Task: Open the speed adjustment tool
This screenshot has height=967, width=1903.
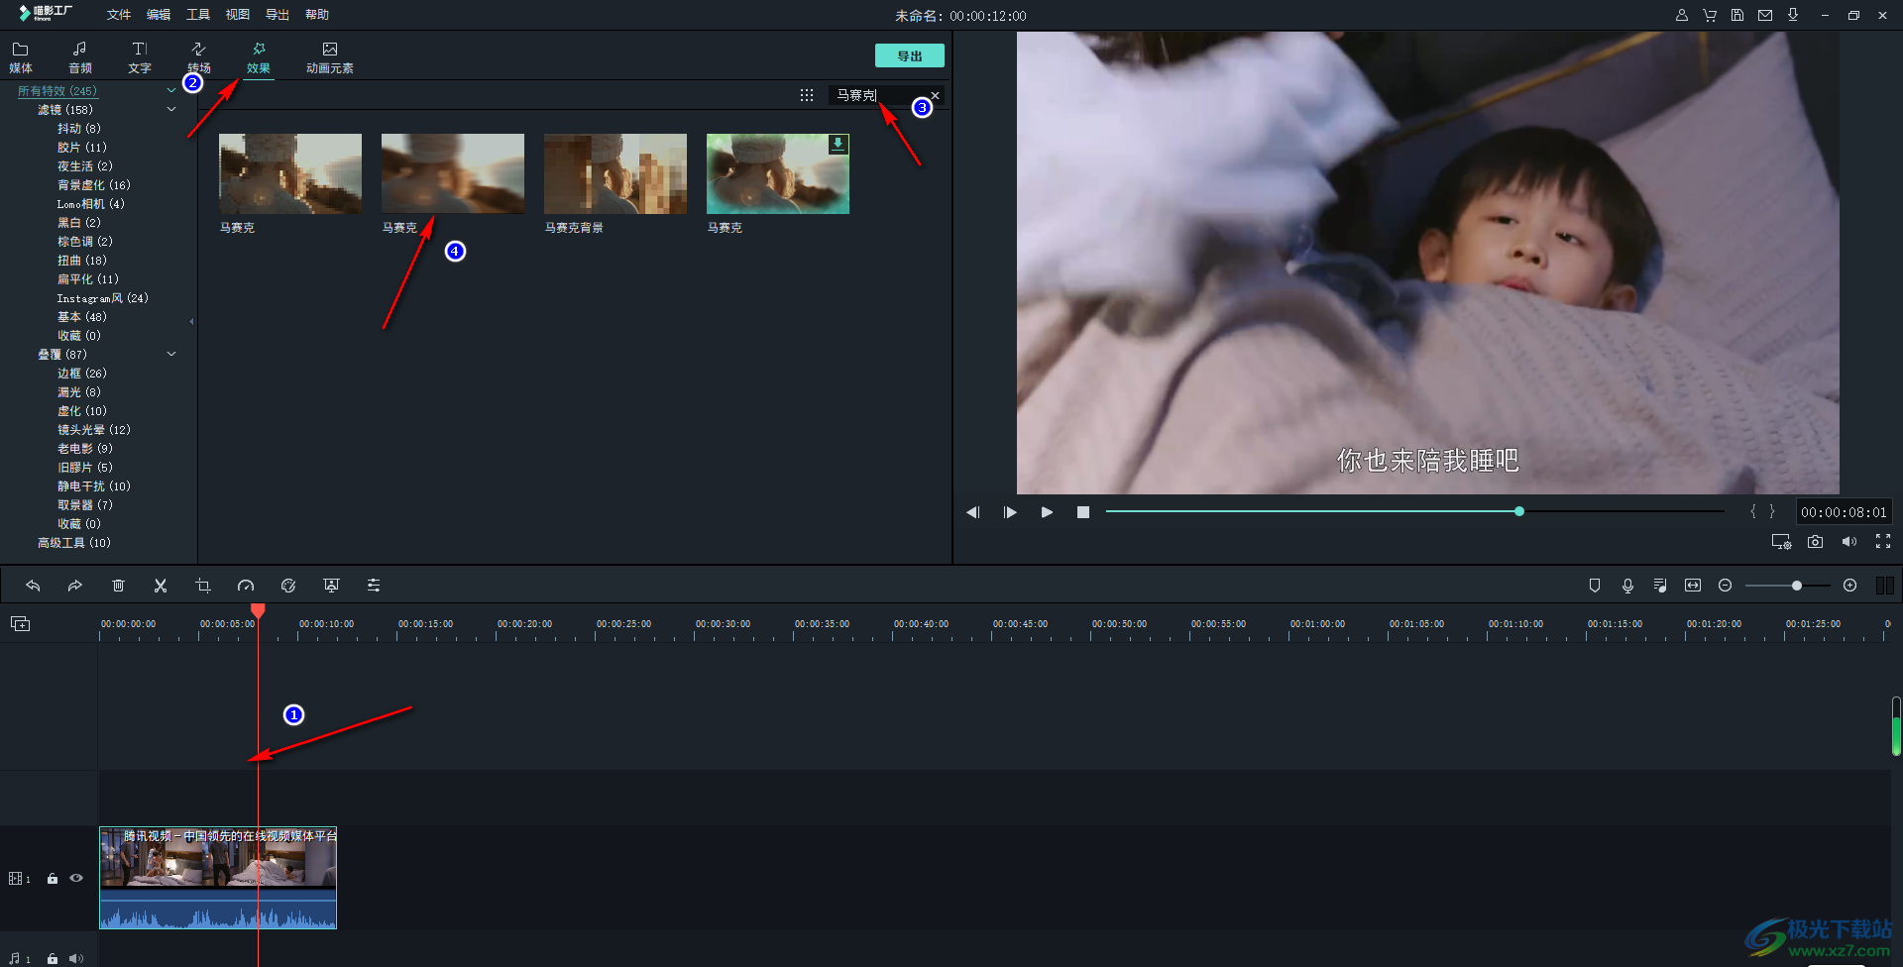Action: [x=246, y=586]
